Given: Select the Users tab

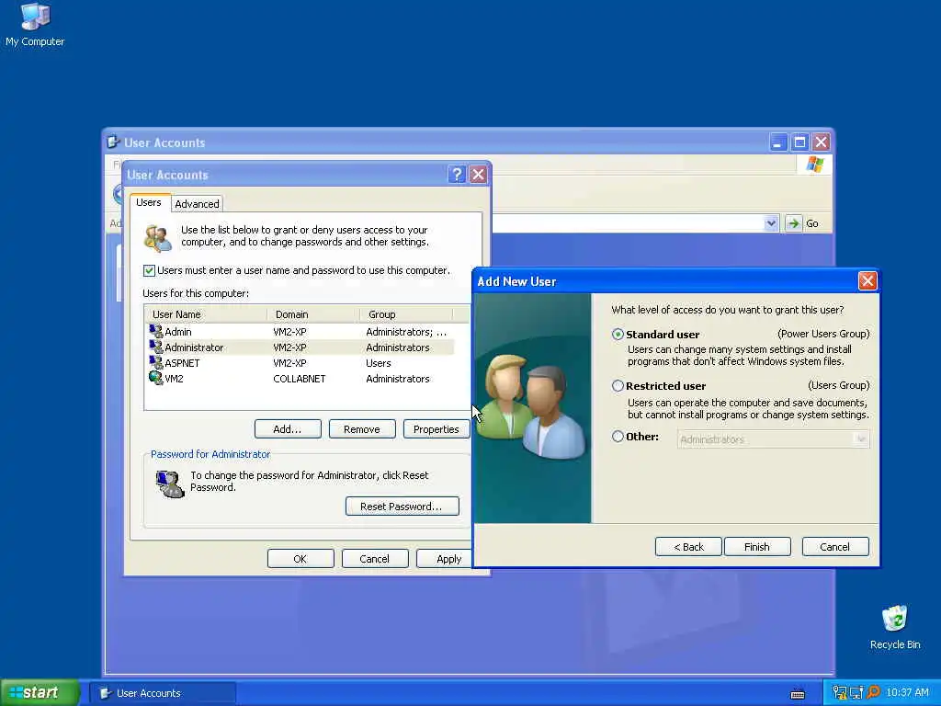Looking at the screenshot, I should (149, 202).
